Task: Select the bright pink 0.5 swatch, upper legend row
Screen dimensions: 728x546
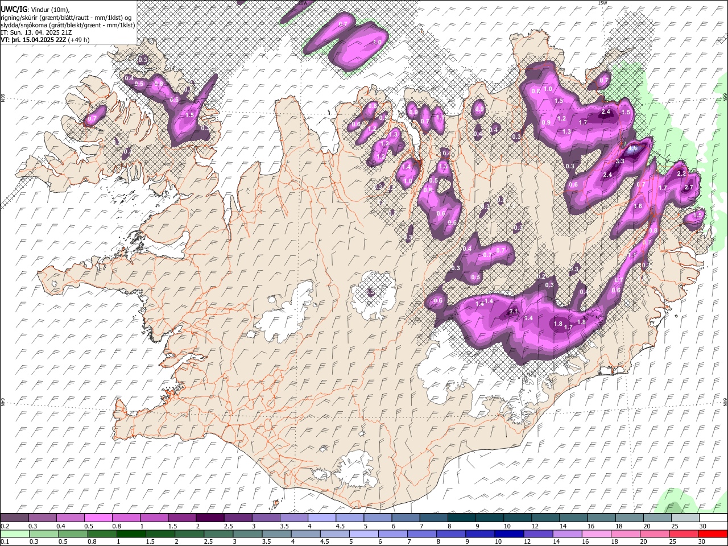Action: tap(98, 518)
